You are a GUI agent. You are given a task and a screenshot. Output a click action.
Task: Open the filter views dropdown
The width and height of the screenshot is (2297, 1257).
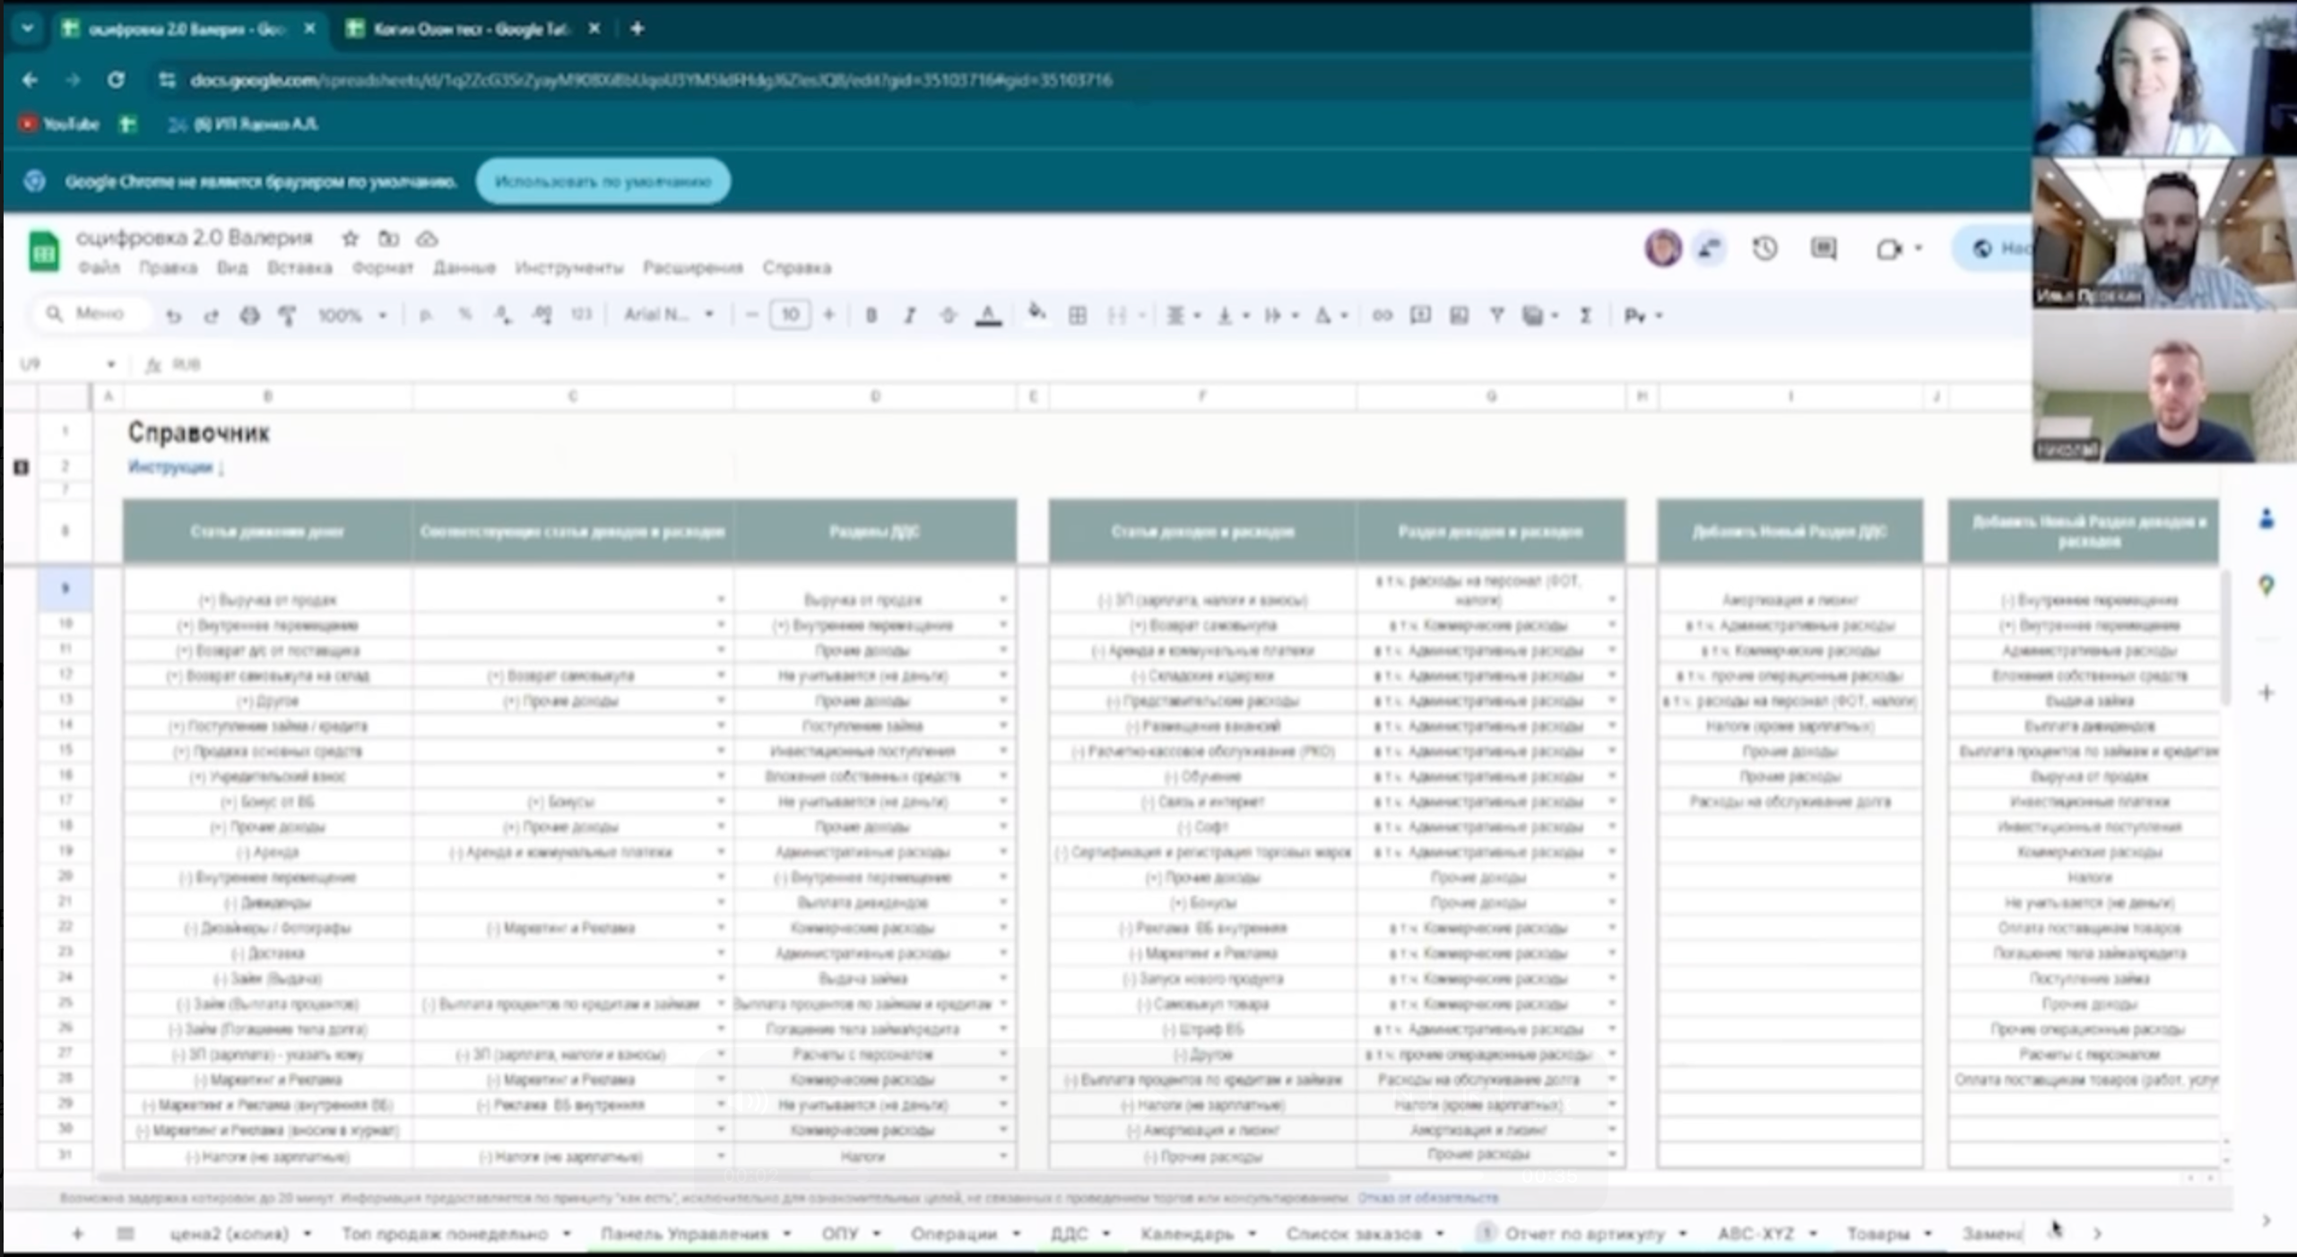click(1540, 316)
